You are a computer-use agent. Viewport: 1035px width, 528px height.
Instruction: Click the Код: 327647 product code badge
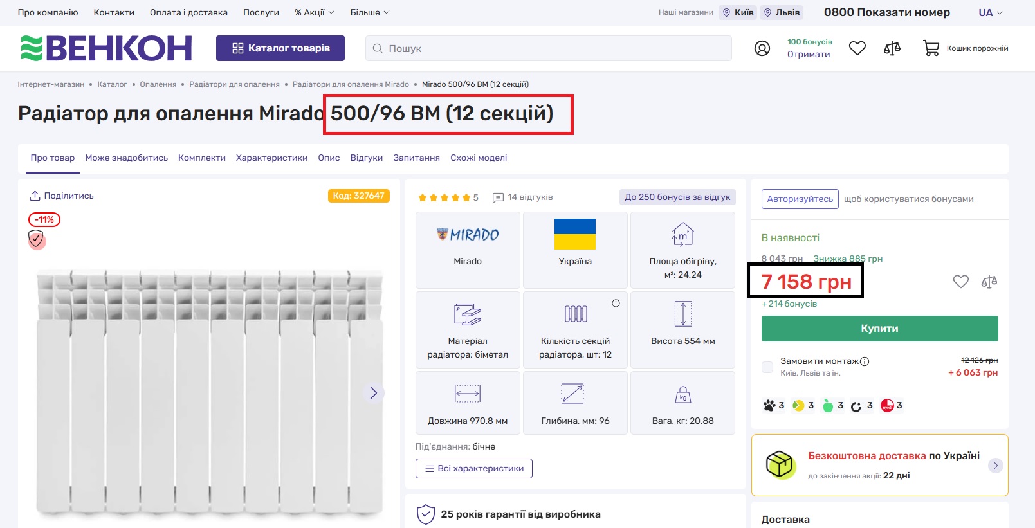(358, 196)
